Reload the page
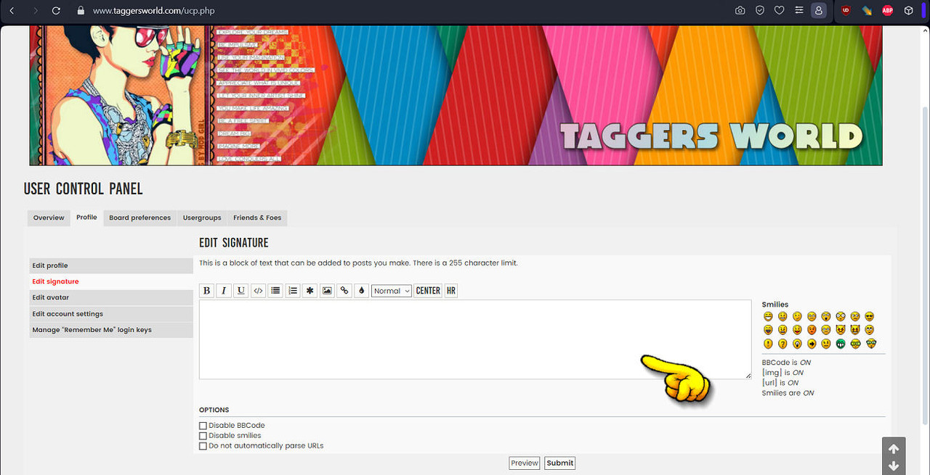Image resolution: width=930 pixels, height=475 pixels. click(x=57, y=11)
